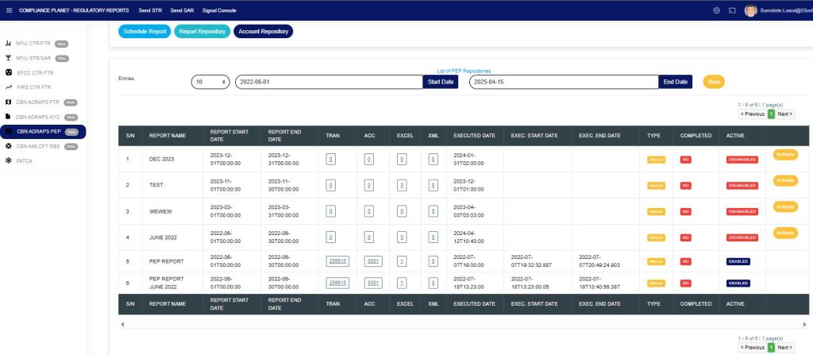This screenshot has width=813, height=355.
Task: Open the hamburger menu in the top bar
Action: (10, 10)
